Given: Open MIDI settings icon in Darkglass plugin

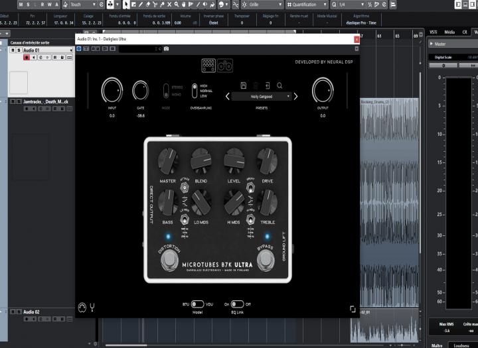Looking at the screenshot, I should (x=82, y=308).
